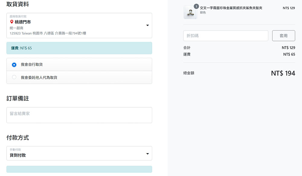This screenshot has height=176, width=302.
Task: Select the 我會委託他人代為取貨 radio option
Action: (x=14, y=77)
